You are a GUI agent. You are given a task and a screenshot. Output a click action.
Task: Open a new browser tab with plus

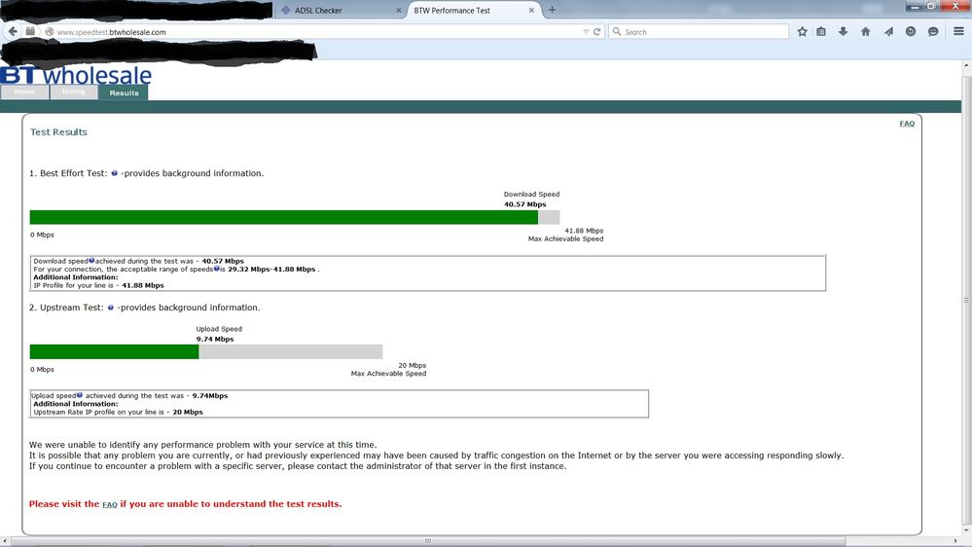pos(552,10)
